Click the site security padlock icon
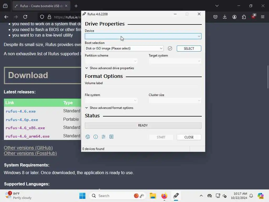 click(x=49, y=17)
